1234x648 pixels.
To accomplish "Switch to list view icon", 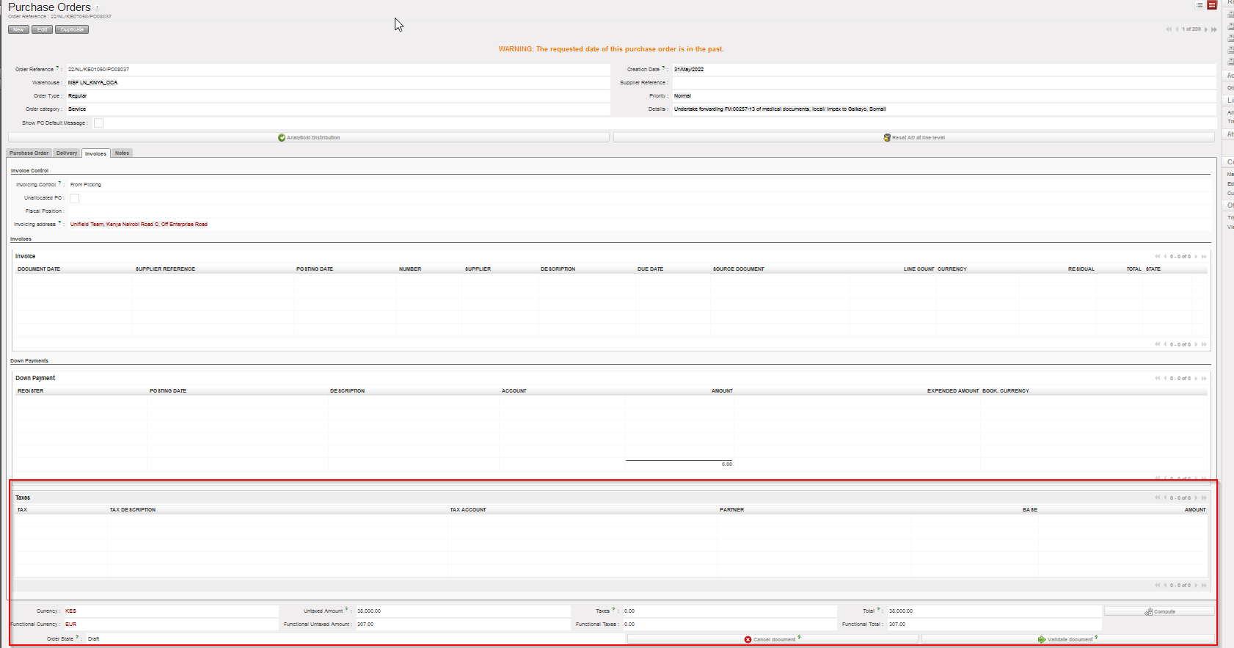I will 1200,5.
